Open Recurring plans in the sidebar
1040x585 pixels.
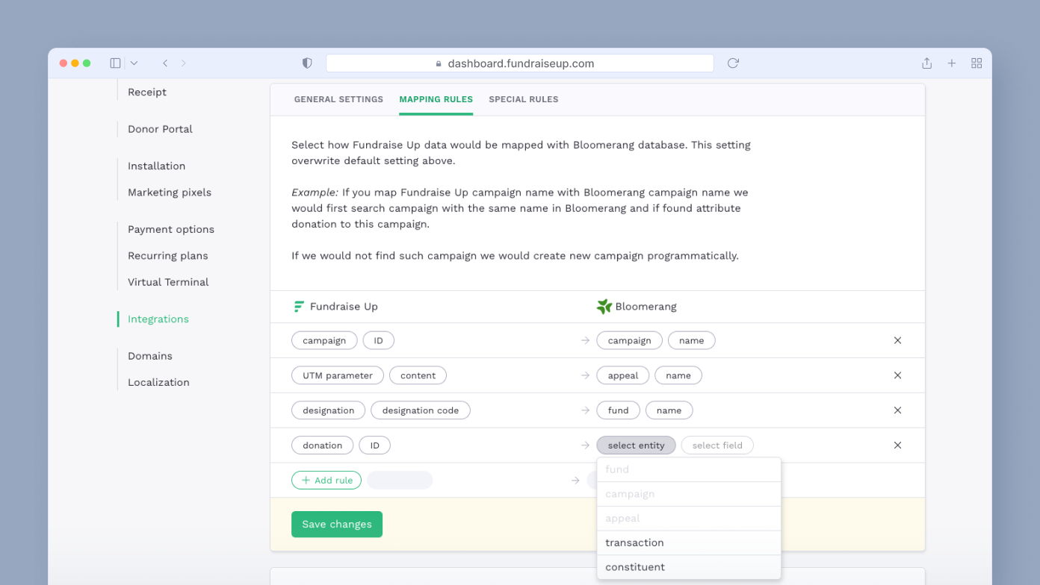(168, 256)
